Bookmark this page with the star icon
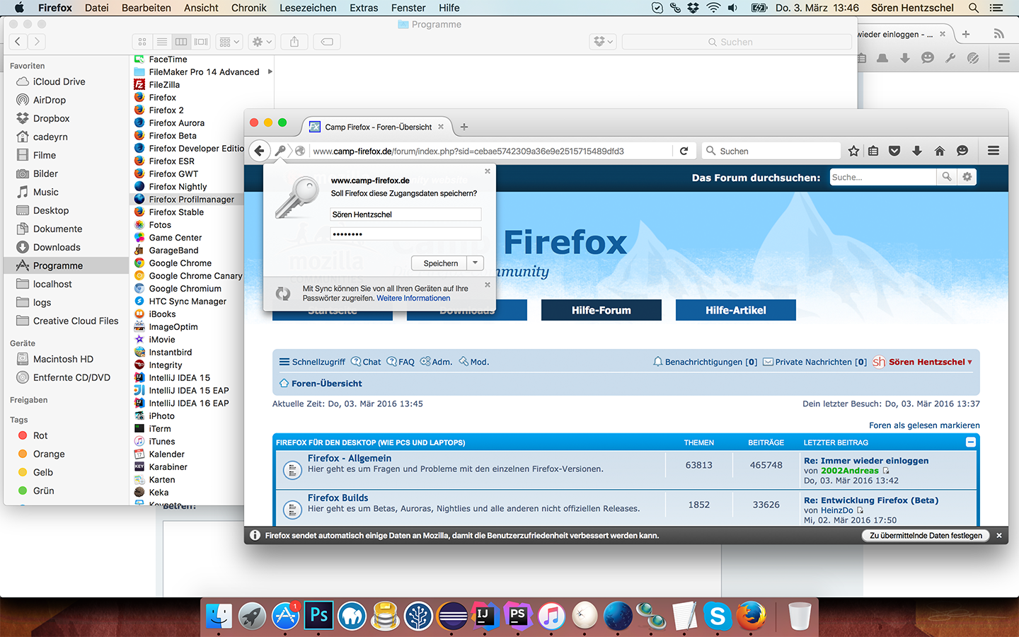The height and width of the screenshot is (637, 1019). (854, 151)
